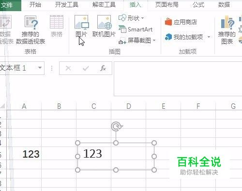This screenshot has height=191, width=242.
Task: Click the formula bar cancel X icon
Action: click(x=68, y=68)
